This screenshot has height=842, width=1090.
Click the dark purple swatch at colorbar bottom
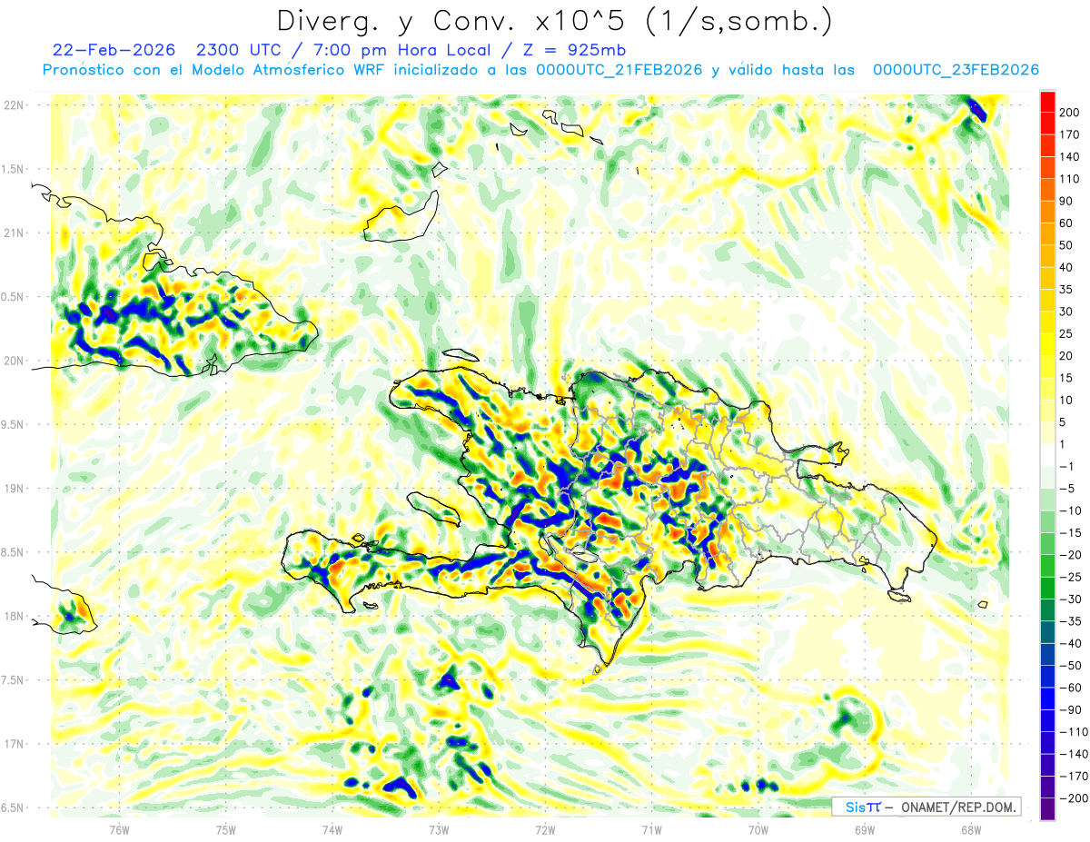[1047, 809]
